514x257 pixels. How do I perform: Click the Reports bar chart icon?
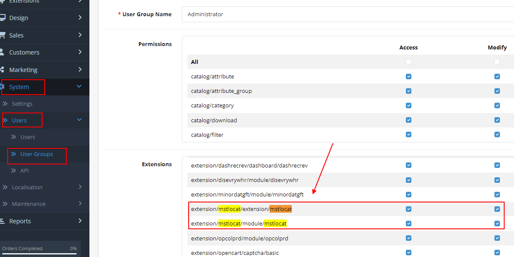click(x=2, y=221)
